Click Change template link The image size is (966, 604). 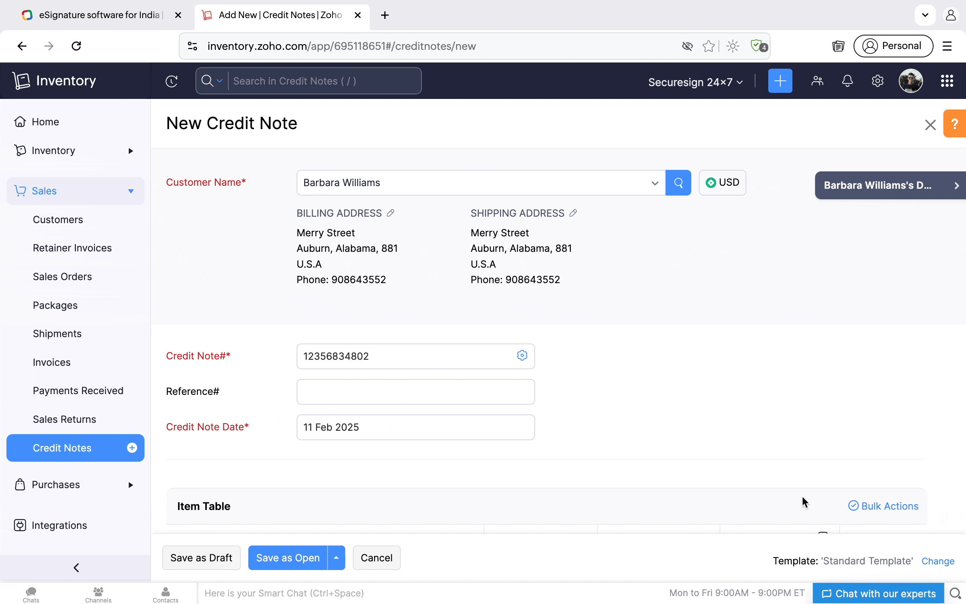pos(937,561)
